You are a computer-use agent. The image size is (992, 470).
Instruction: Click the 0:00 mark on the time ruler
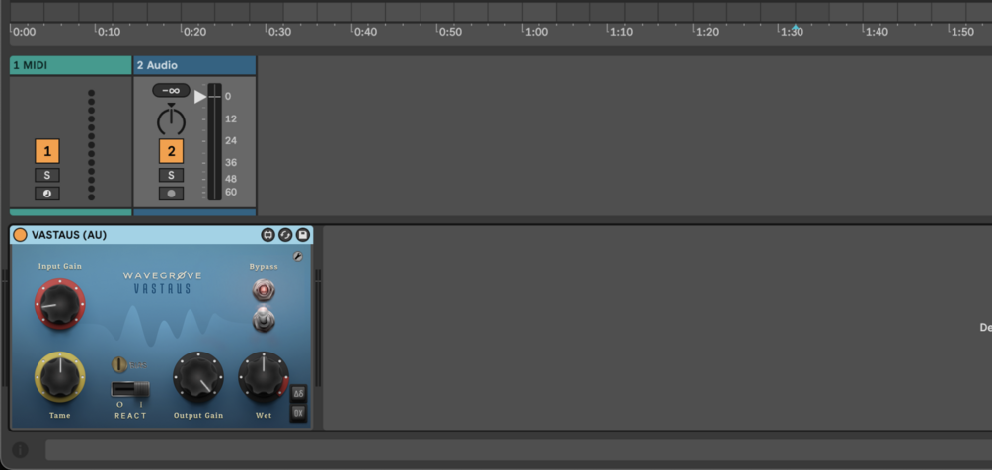coord(24,32)
